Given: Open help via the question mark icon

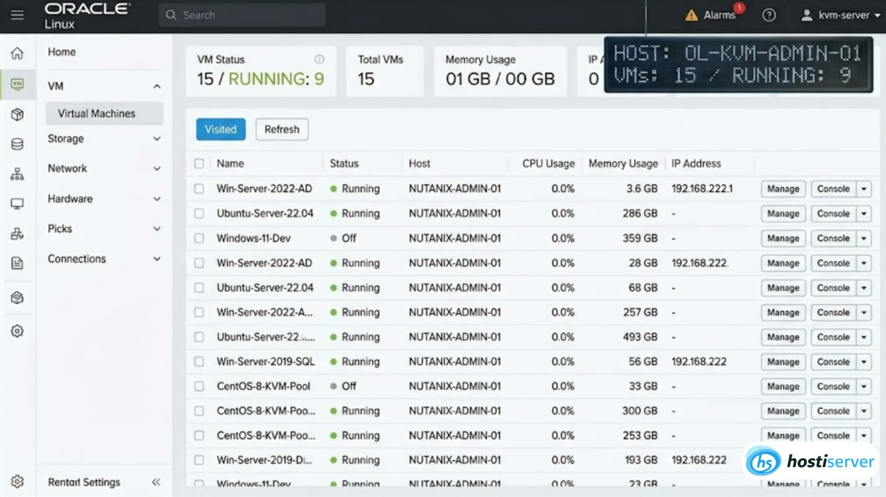Looking at the screenshot, I should [769, 15].
